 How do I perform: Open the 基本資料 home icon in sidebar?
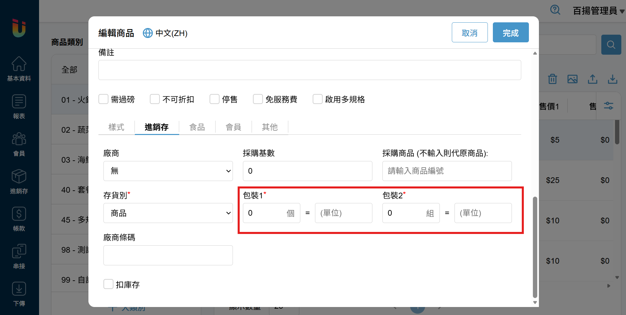[x=19, y=64]
